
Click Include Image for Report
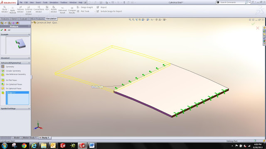(x=109, y=11)
